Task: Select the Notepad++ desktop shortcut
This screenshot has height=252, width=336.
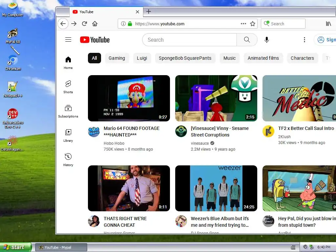Action: 13,90
